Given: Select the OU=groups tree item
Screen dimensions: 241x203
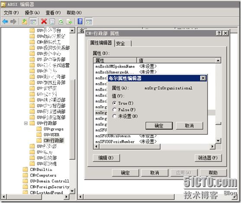Looking at the screenshot, I should tap(54, 129).
